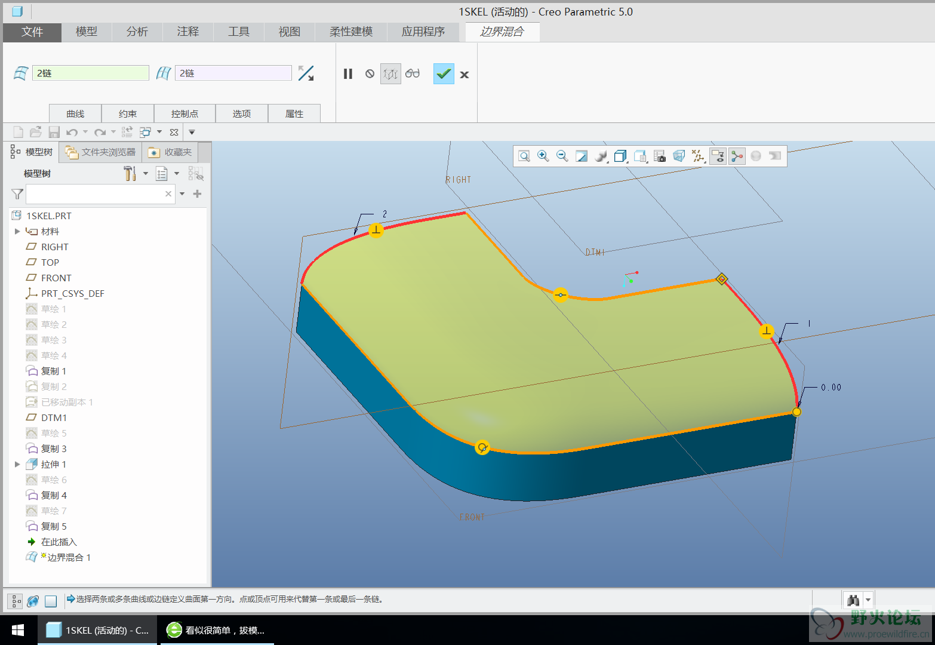Open the 属性 panel tab
This screenshot has height=645, width=935.
point(294,113)
